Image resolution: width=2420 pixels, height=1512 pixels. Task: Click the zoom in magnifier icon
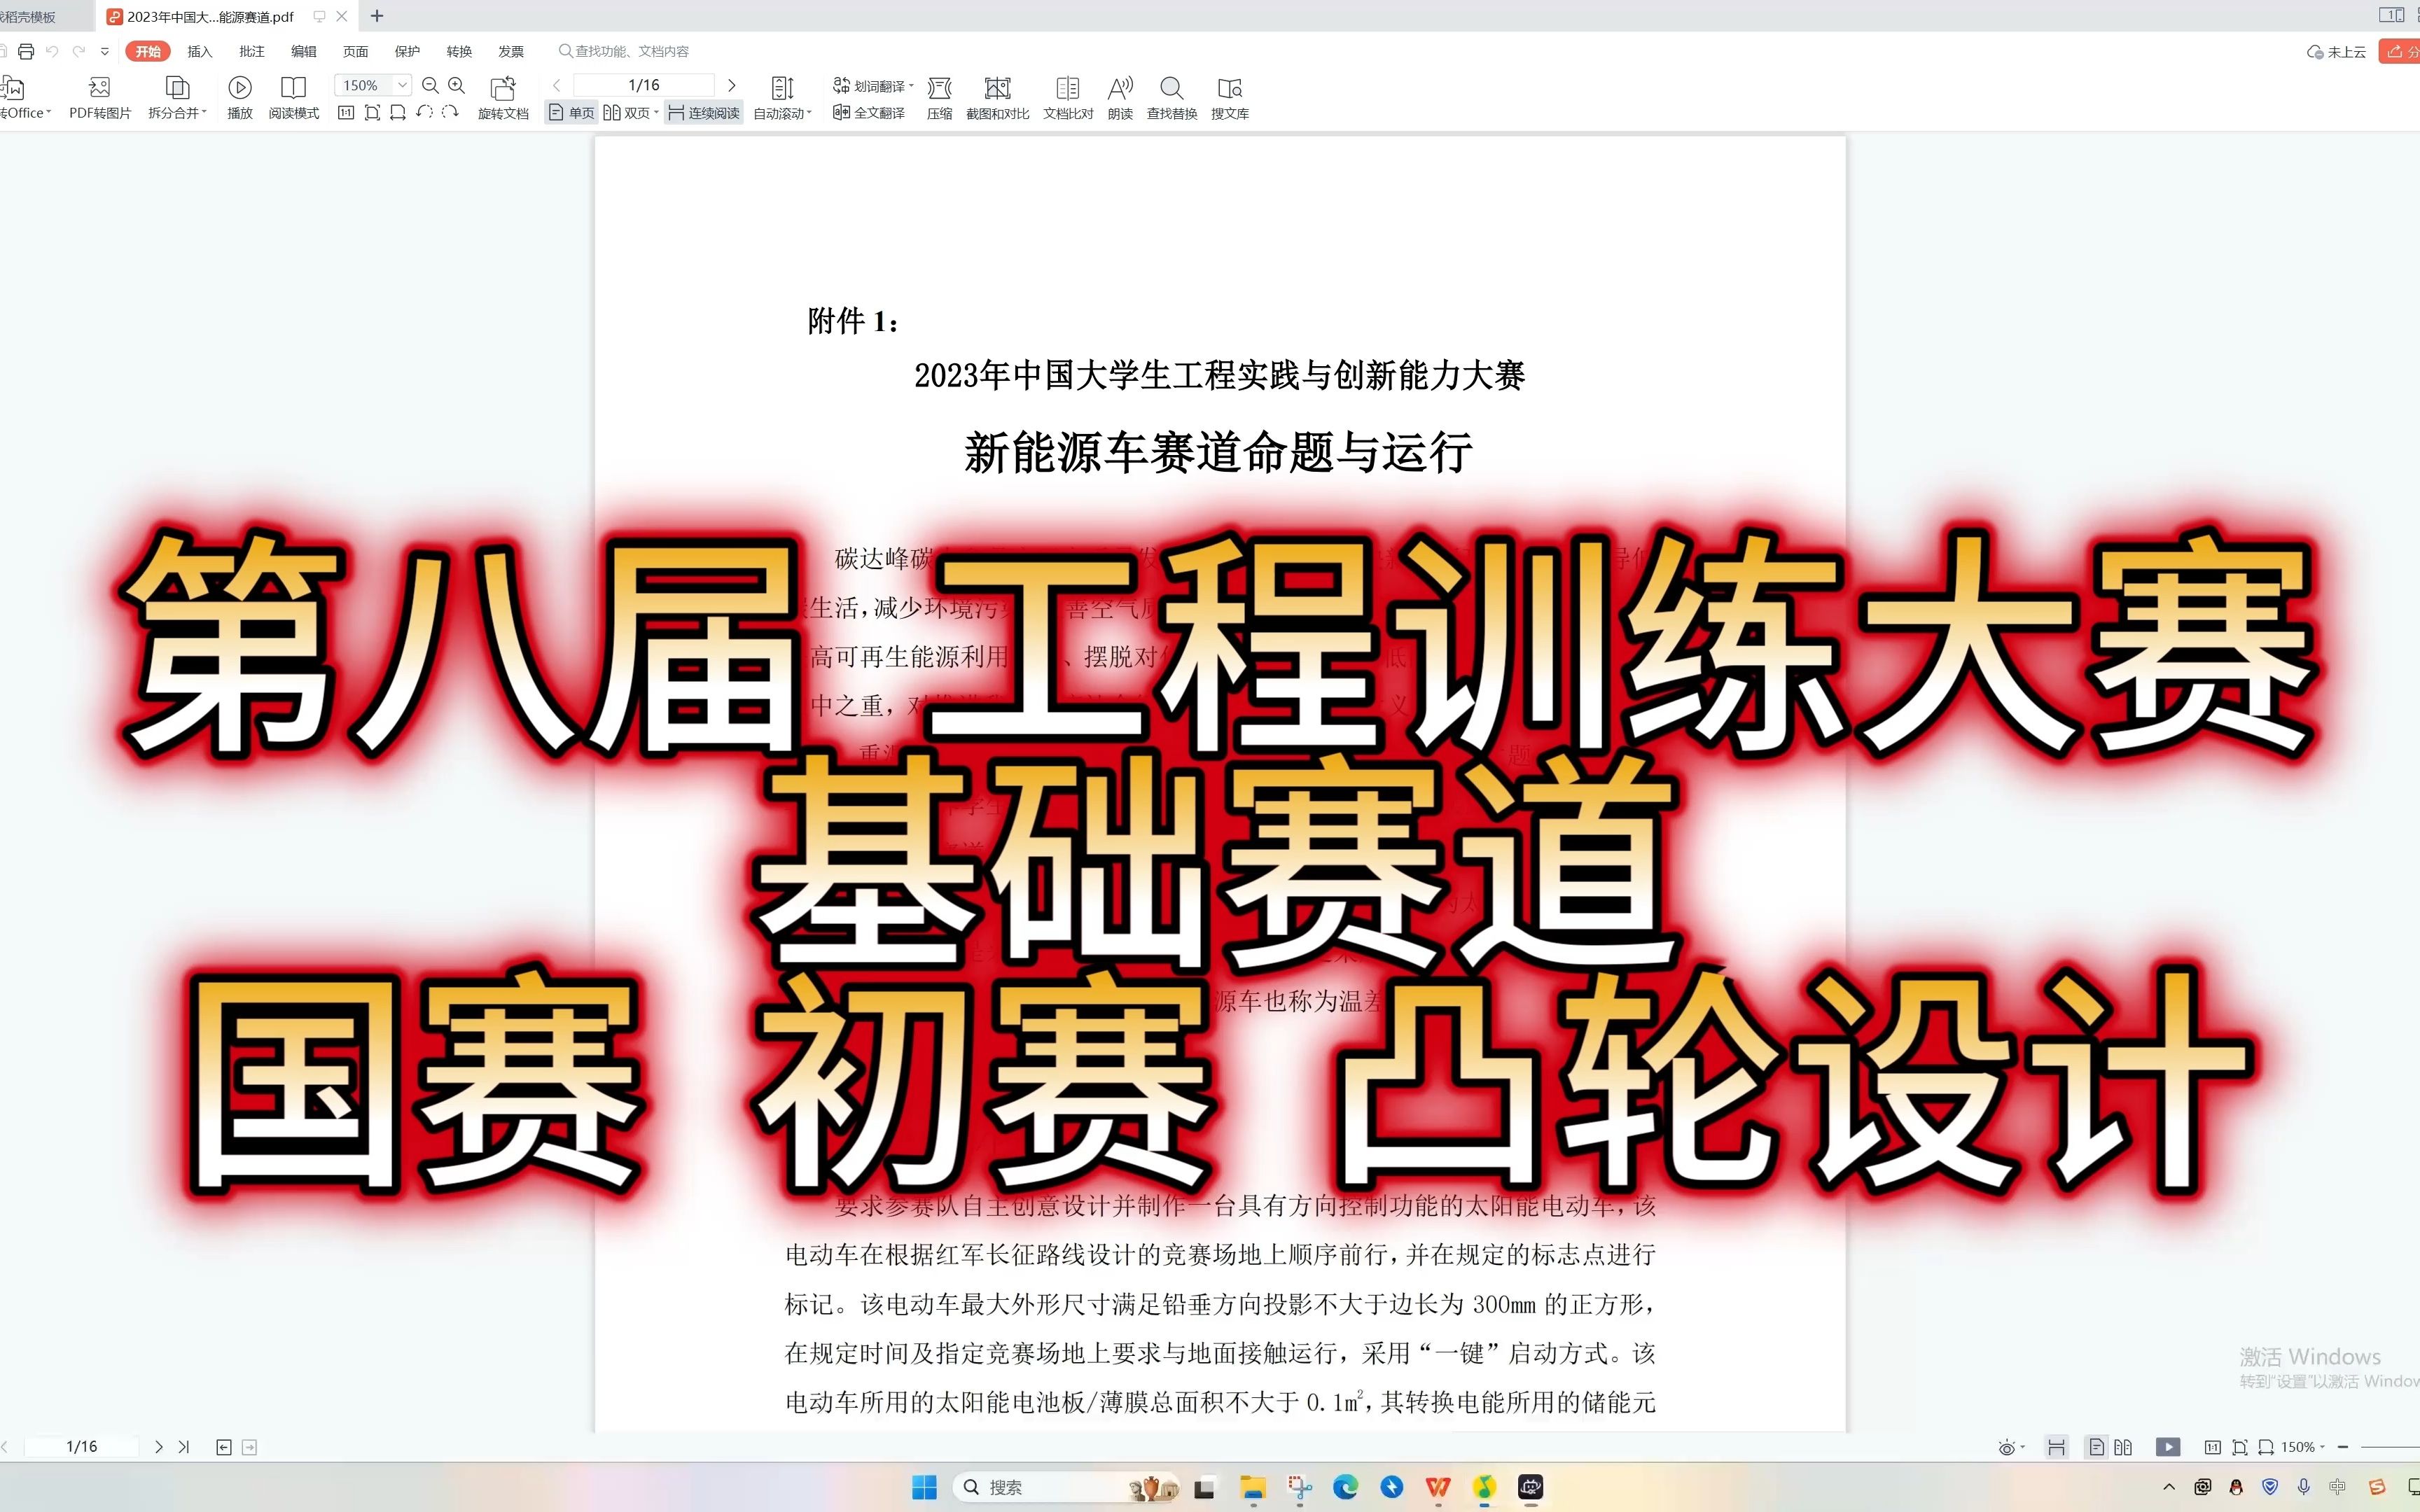[x=457, y=85]
